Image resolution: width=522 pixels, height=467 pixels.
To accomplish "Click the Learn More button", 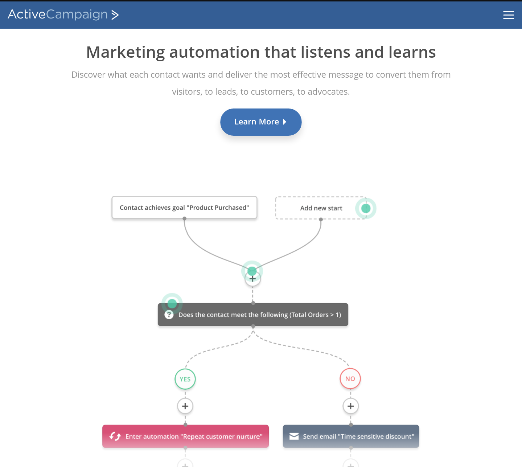I will tap(261, 122).
